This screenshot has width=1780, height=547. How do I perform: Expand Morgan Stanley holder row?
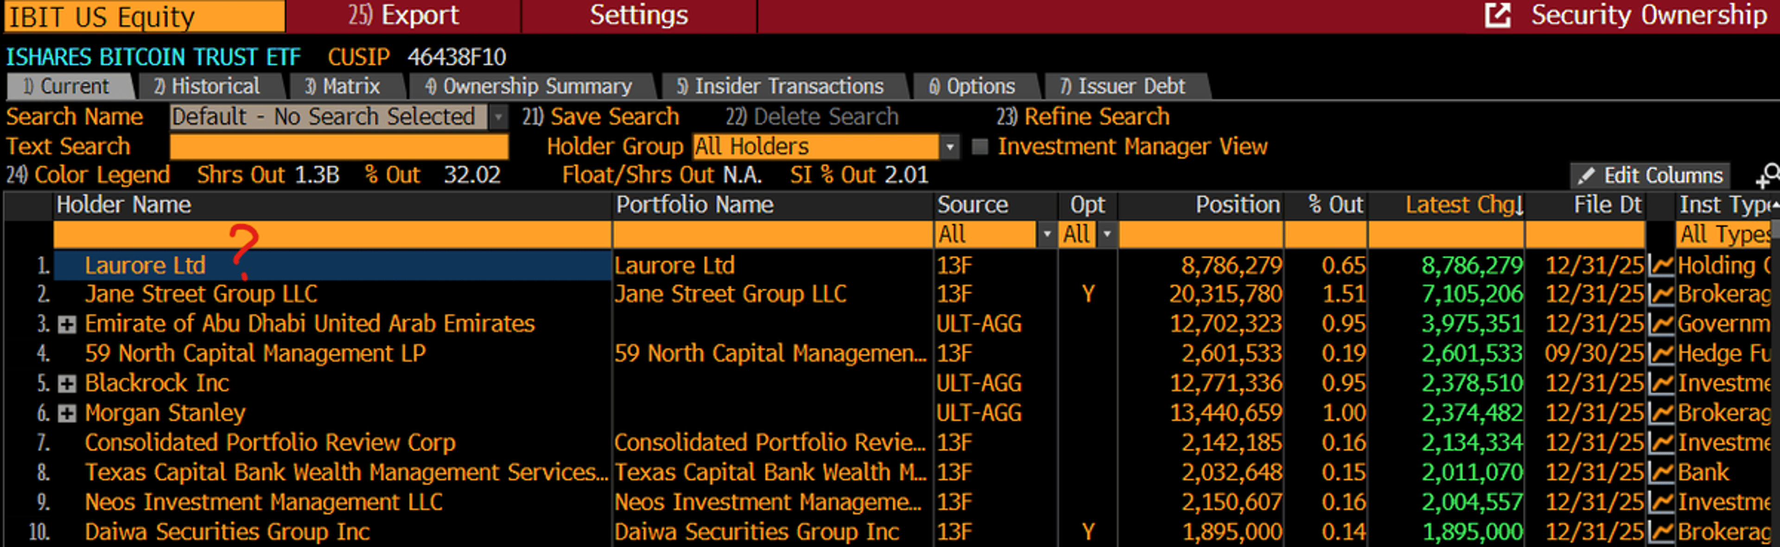(x=67, y=413)
